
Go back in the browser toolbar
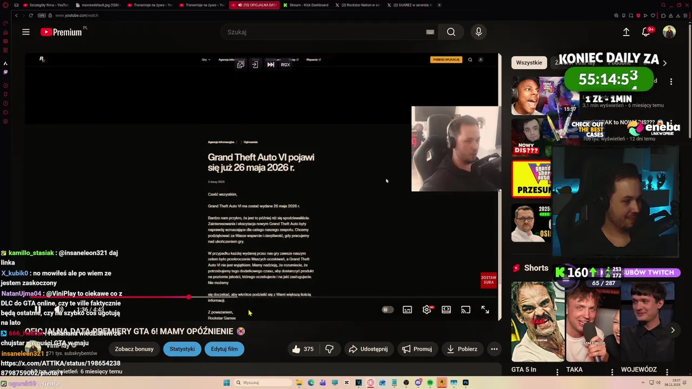coord(16,15)
